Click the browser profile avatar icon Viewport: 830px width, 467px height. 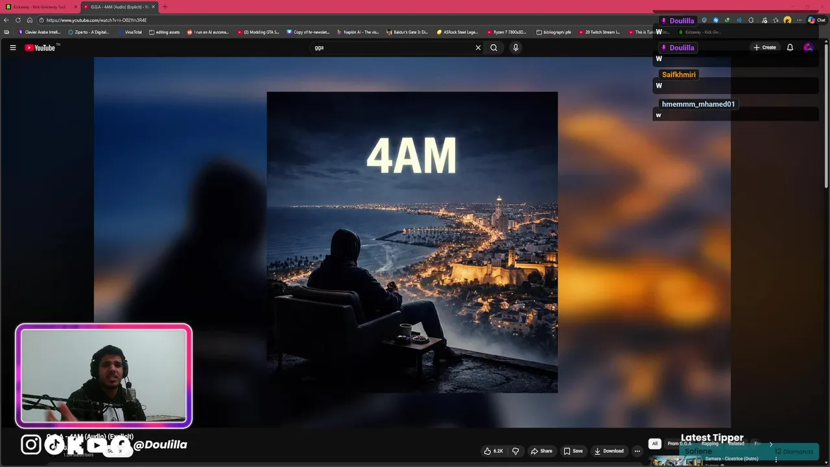(x=787, y=20)
